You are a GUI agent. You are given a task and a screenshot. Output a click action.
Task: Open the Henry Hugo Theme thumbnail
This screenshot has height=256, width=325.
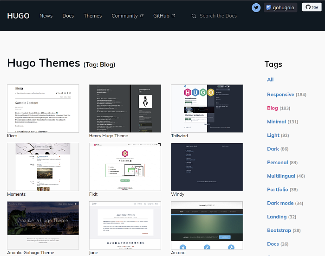click(x=125, y=109)
